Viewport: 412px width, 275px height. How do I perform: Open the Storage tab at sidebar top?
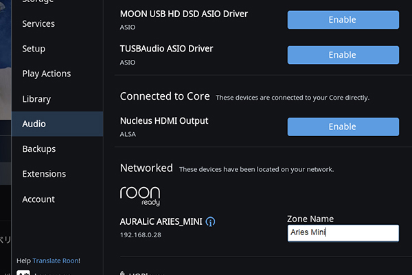[38, 2]
